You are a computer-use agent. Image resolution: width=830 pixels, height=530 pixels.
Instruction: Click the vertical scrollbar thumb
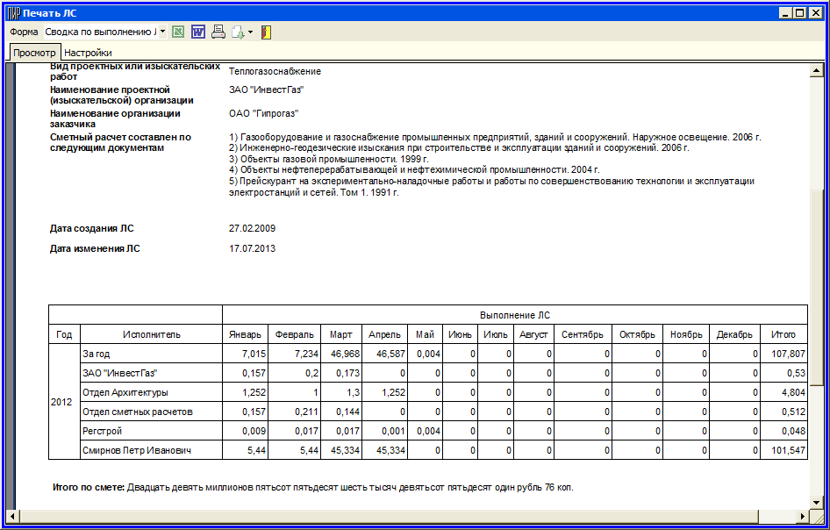pyautogui.click(x=817, y=286)
